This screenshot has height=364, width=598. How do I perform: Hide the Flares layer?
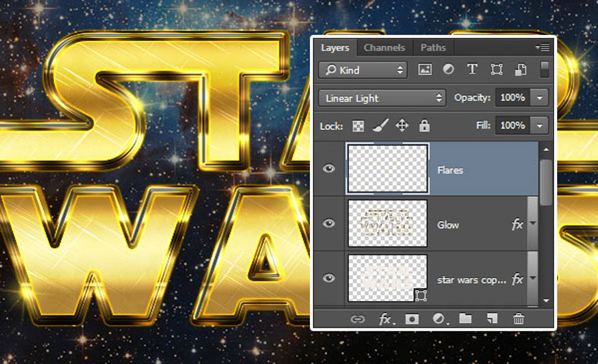[329, 168]
